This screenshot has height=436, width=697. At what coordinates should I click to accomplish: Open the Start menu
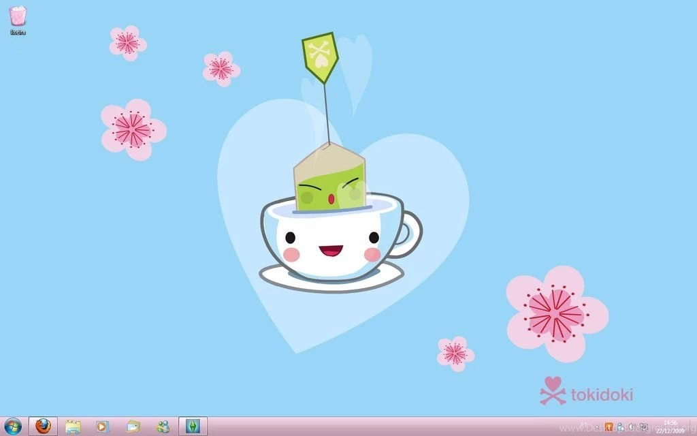pos(12,427)
